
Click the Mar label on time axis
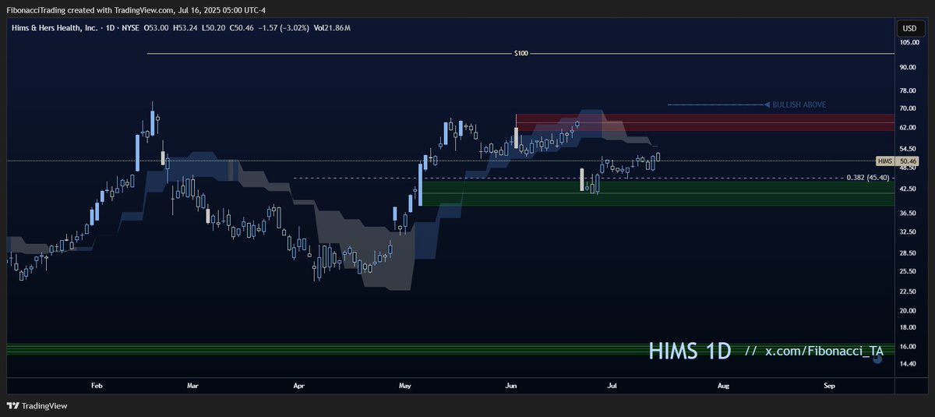pos(194,386)
